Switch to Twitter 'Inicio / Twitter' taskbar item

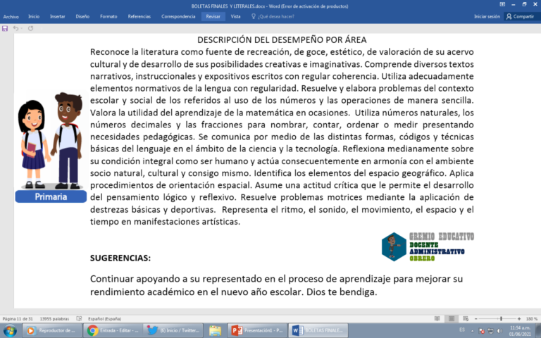coord(173,330)
